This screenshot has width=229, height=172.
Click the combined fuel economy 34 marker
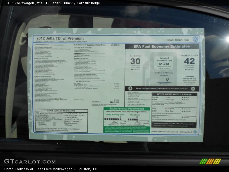pos(167,79)
